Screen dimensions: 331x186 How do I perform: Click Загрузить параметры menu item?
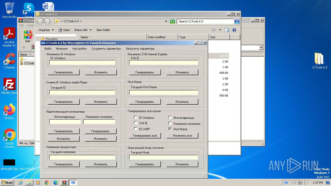pyautogui.click(x=140, y=49)
